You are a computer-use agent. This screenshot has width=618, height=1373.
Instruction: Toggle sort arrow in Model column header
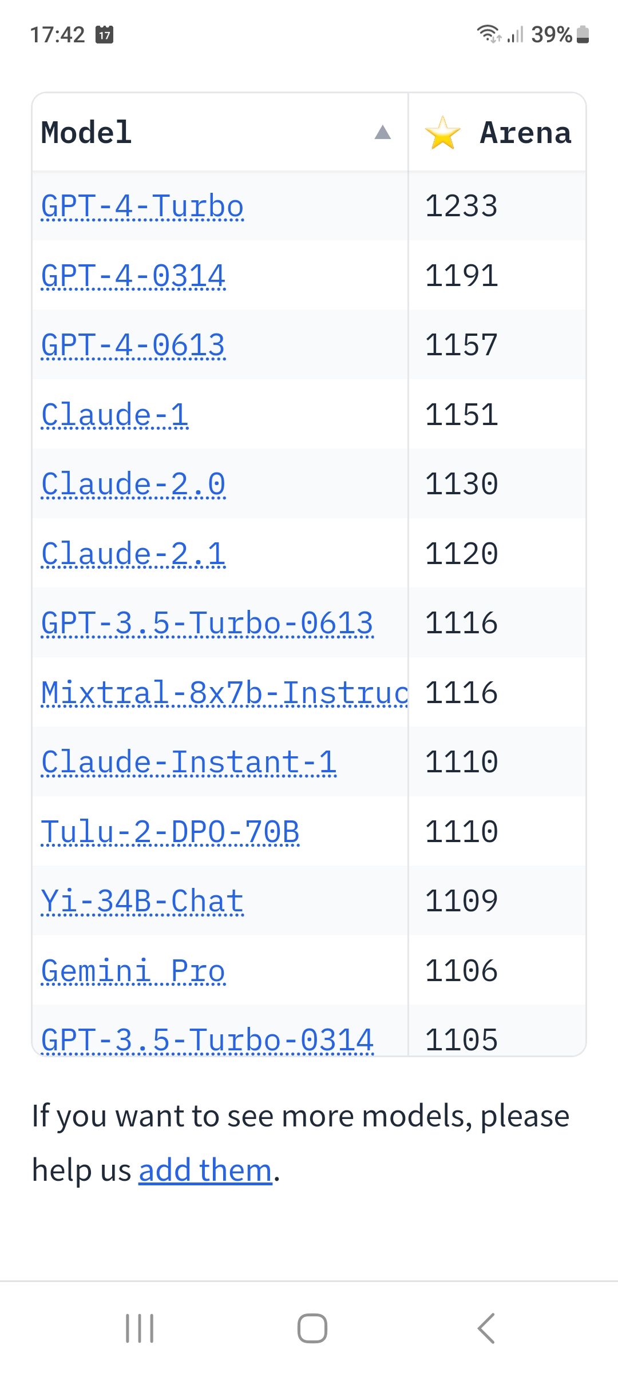click(382, 133)
